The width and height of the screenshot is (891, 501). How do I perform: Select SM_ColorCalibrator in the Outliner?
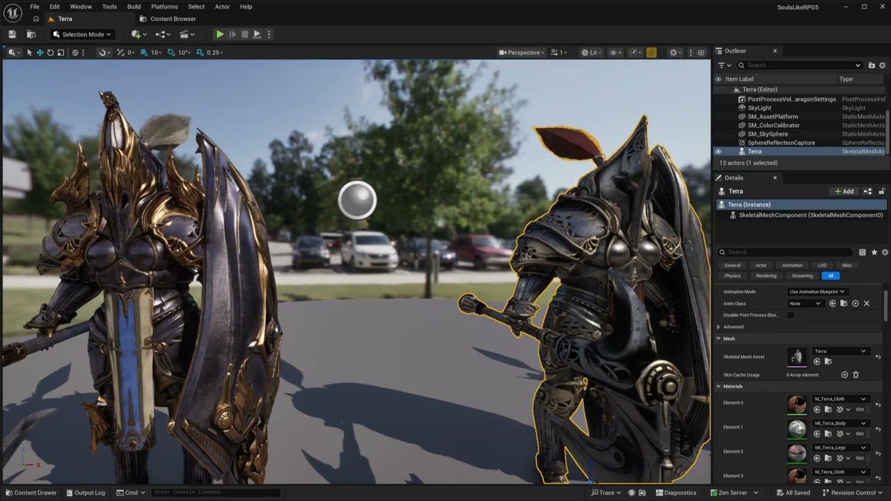(773, 125)
